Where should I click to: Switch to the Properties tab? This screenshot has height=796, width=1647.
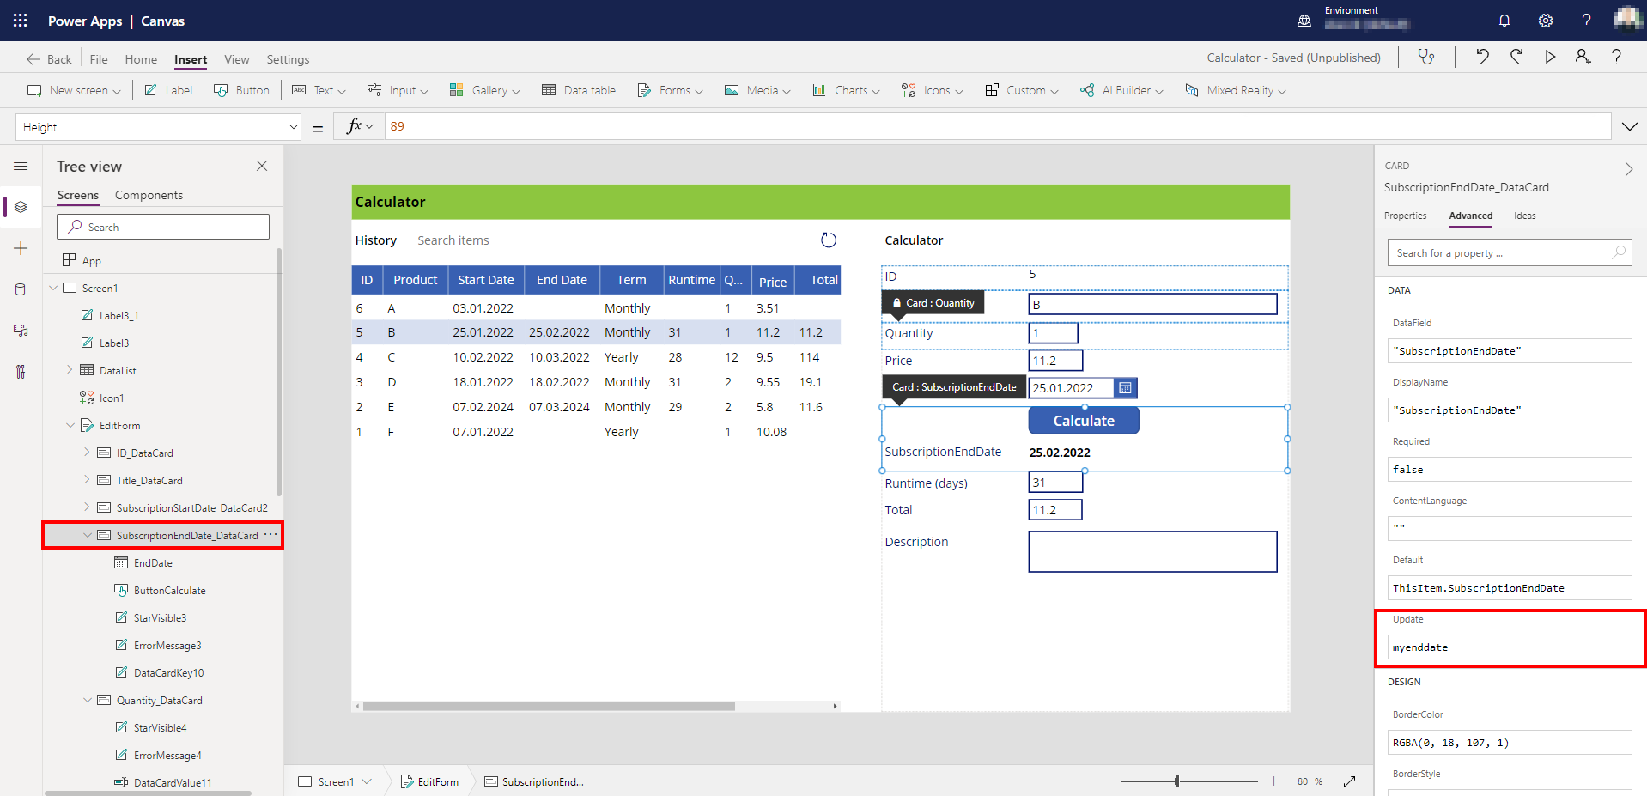1405,216
